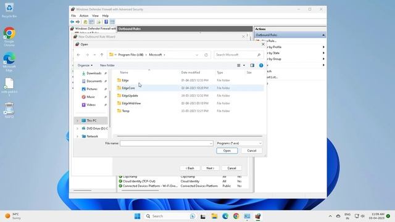
Task: Go forward in Open dialog
Action: [x=87, y=55]
